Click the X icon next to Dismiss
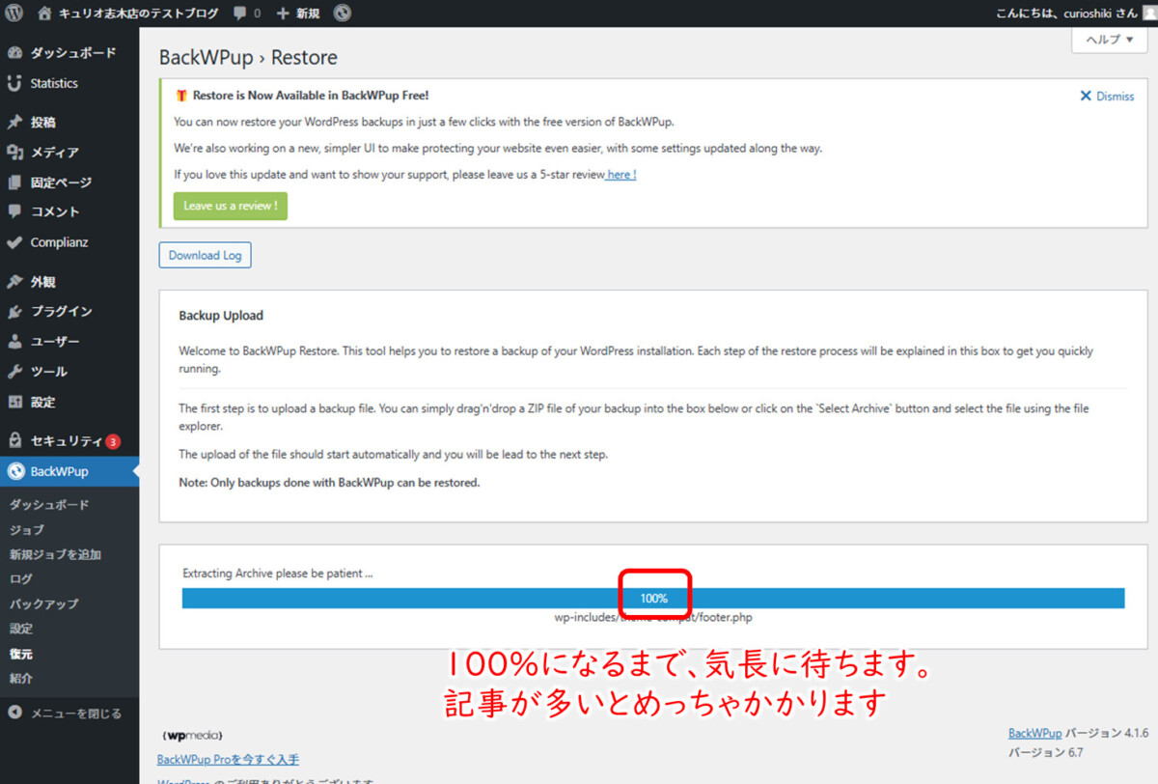This screenshot has height=784, width=1158. [x=1086, y=96]
